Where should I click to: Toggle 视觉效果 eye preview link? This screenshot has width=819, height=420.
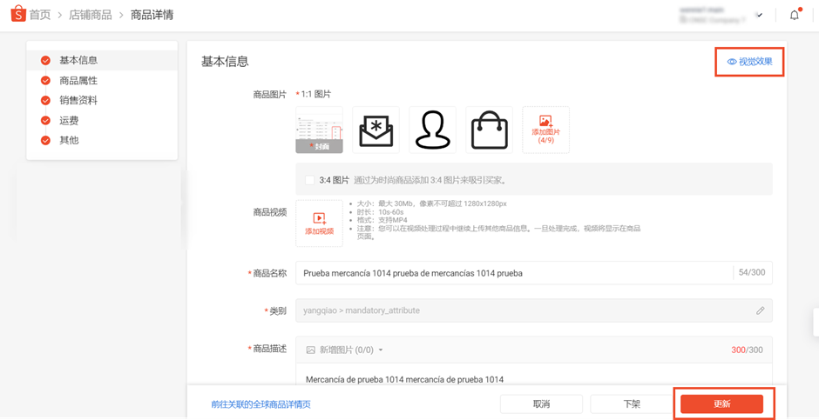[x=749, y=62]
